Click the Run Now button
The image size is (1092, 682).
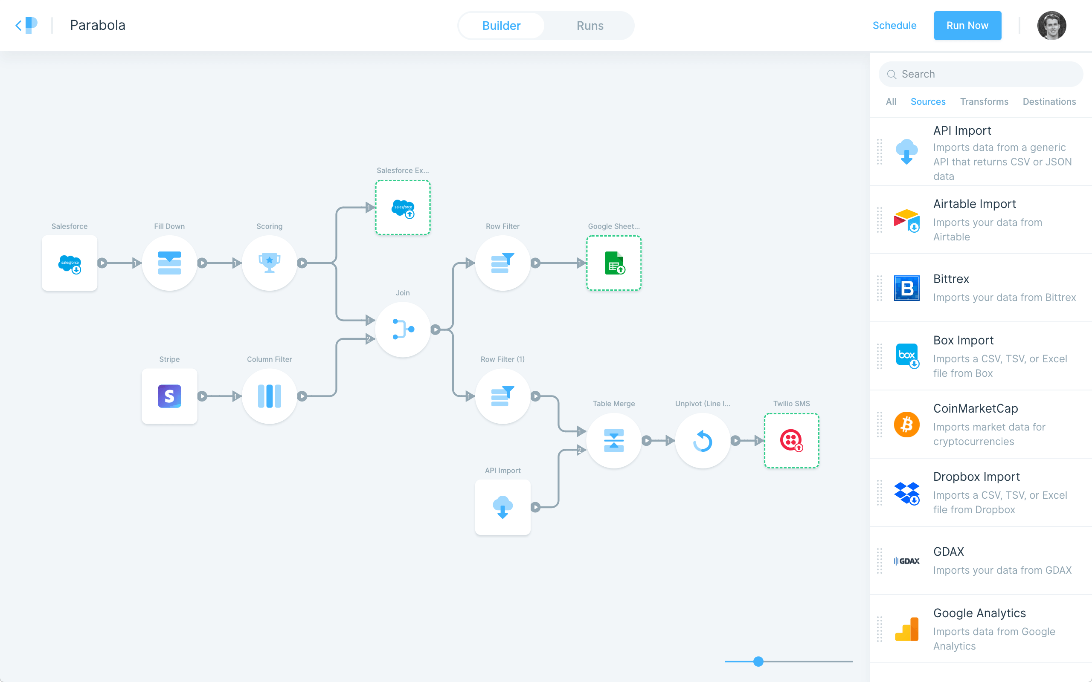pyautogui.click(x=967, y=25)
